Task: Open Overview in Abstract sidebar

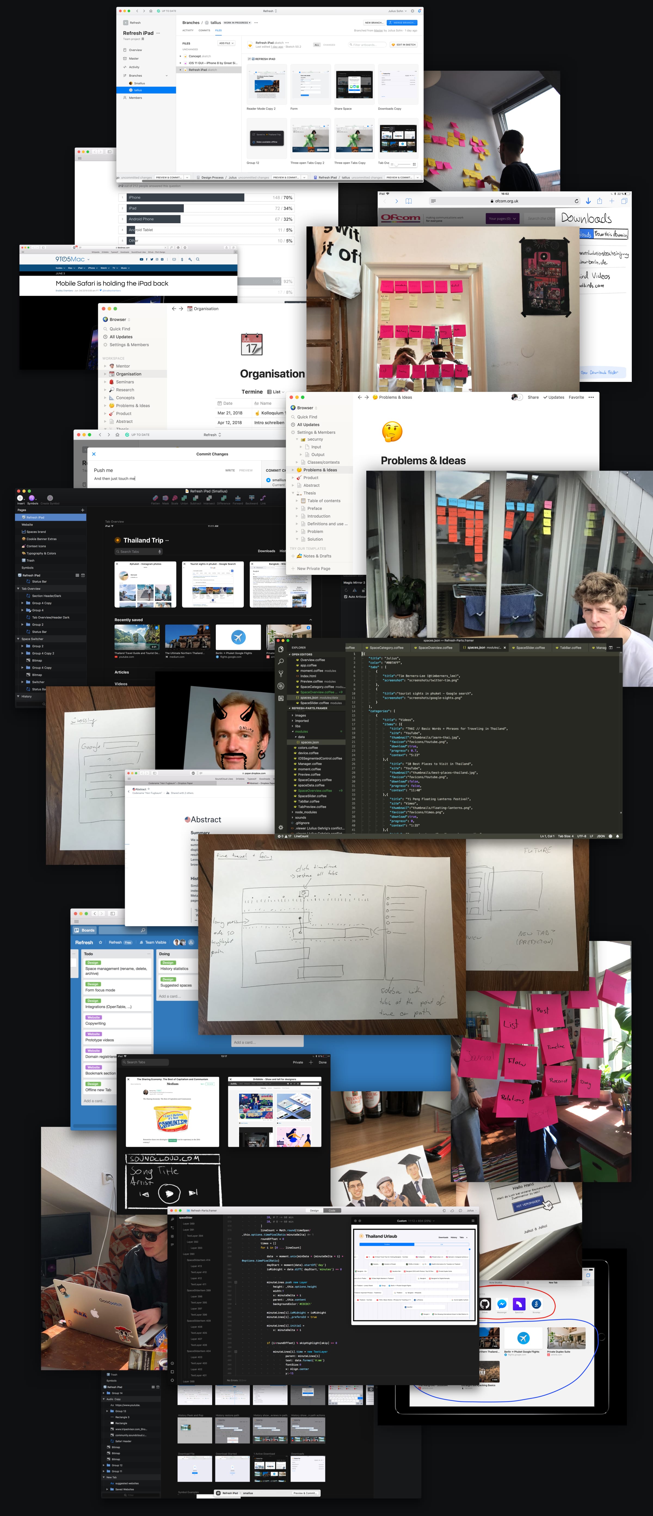Action: click(135, 50)
